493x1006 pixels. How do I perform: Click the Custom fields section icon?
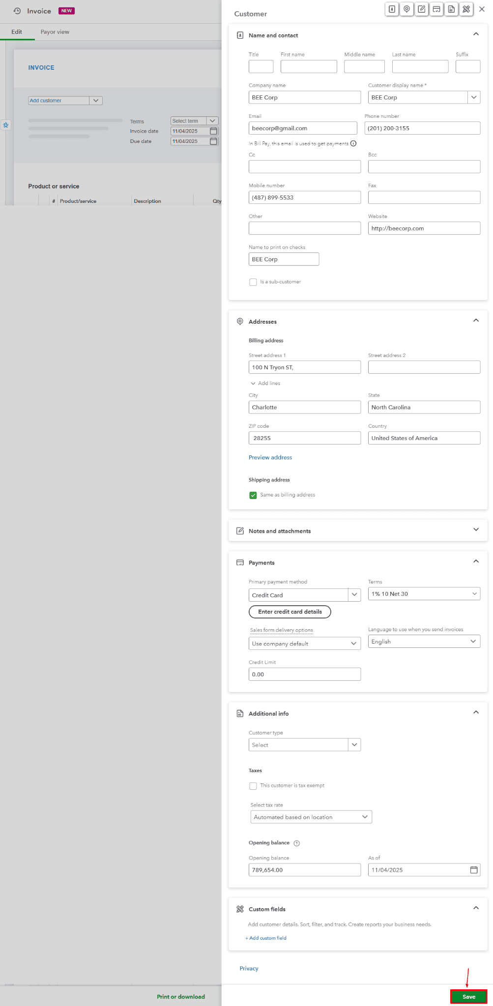(240, 909)
